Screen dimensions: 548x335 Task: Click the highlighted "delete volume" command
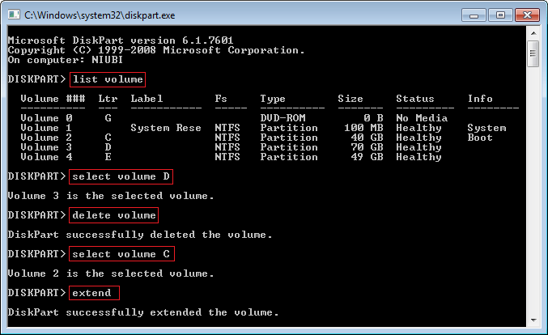tap(114, 215)
